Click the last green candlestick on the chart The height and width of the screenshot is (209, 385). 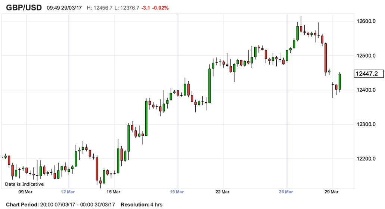[x=340, y=82]
